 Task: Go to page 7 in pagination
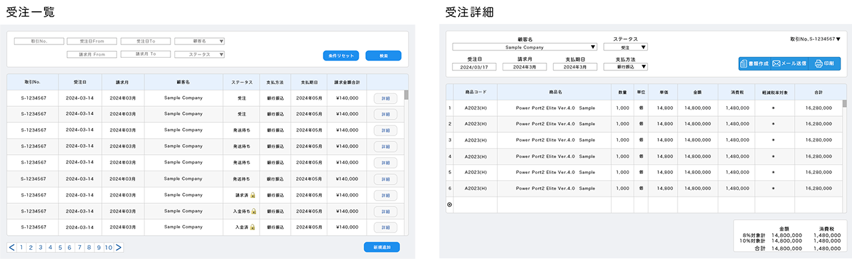79,248
